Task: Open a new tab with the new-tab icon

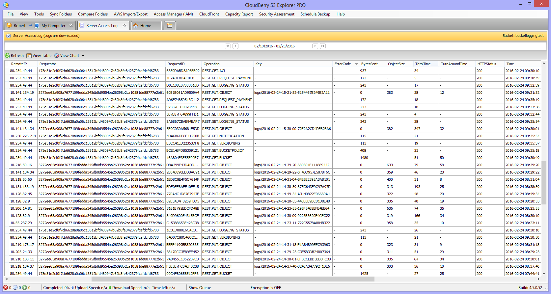Action: [x=170, y=25]
